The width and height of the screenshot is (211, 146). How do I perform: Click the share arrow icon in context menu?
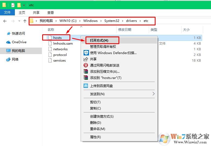pos(86,59)
